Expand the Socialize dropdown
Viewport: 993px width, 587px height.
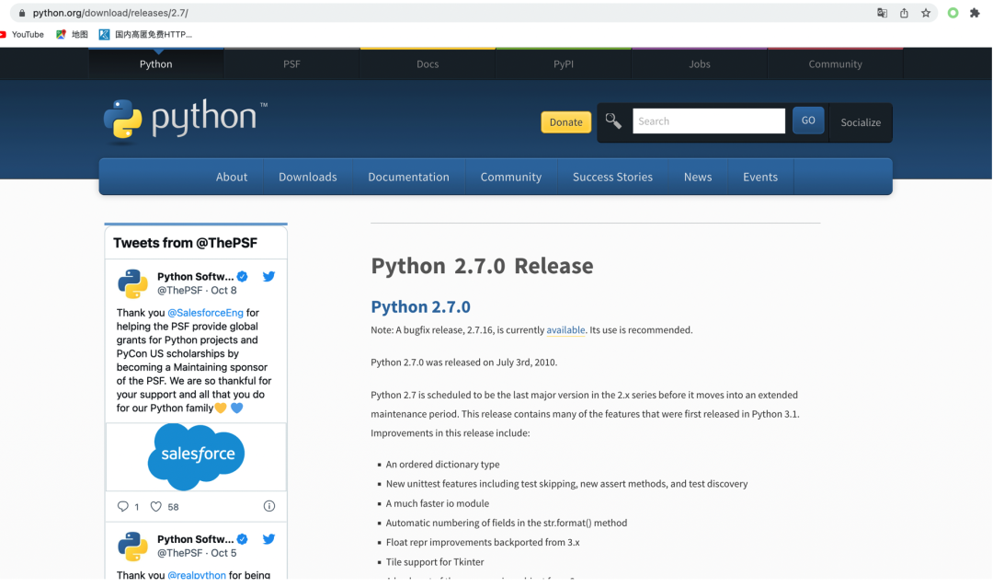coord(861,122)
